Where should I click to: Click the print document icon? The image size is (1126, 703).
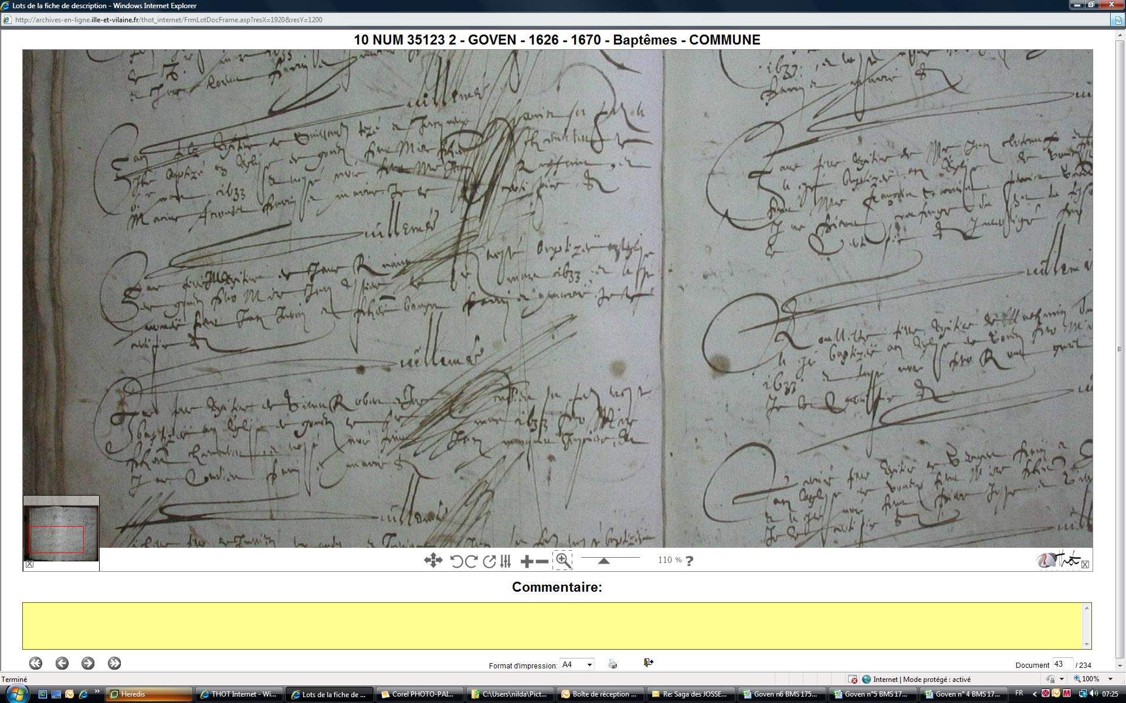tap(613, 664)
